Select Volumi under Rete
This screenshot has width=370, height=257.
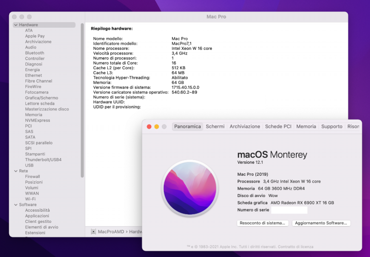pos(31,188)
